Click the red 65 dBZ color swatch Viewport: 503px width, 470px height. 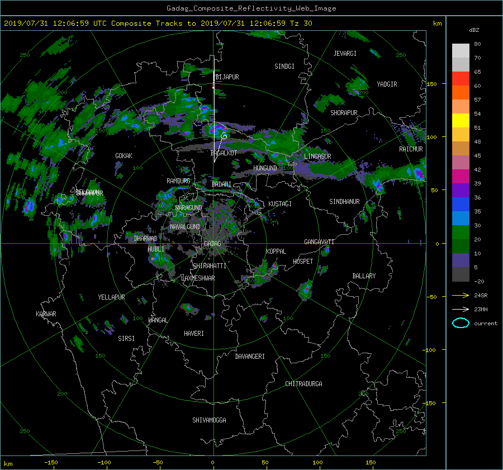[461, 79]
